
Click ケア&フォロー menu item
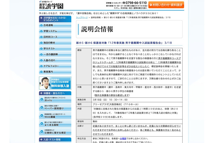[x=55, y=66]
